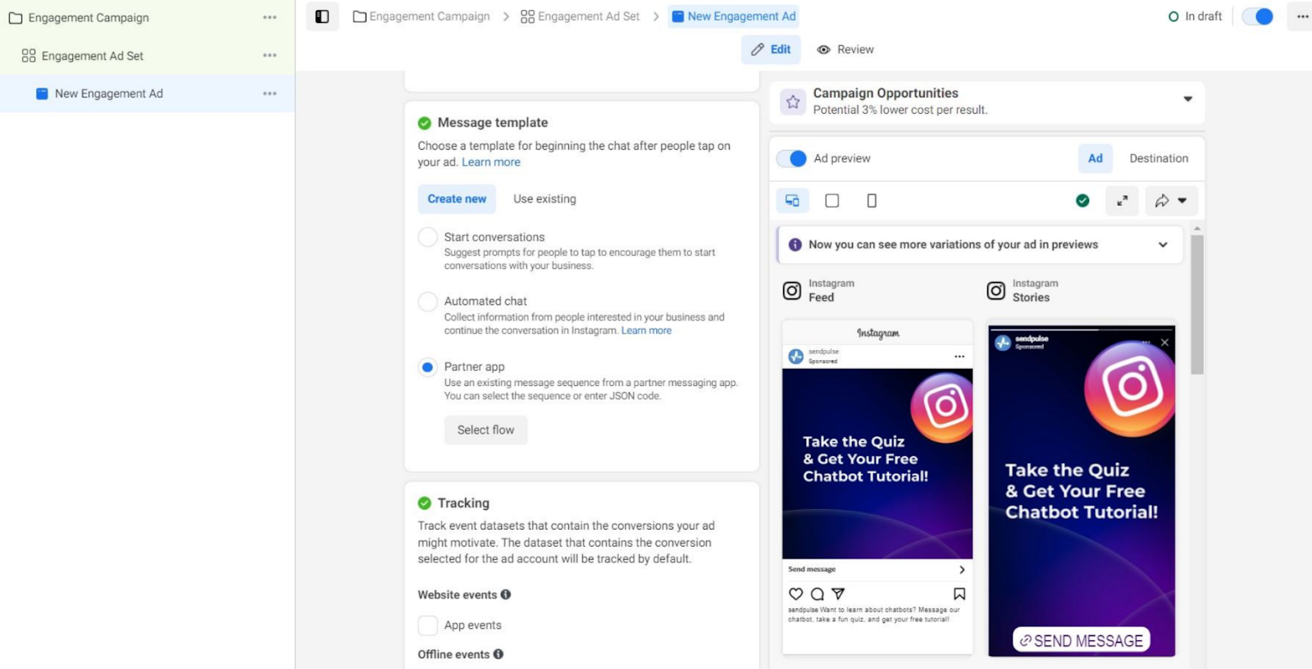Open Learn more link under Message template
The image size is (1312, 669).
[491, 162]
